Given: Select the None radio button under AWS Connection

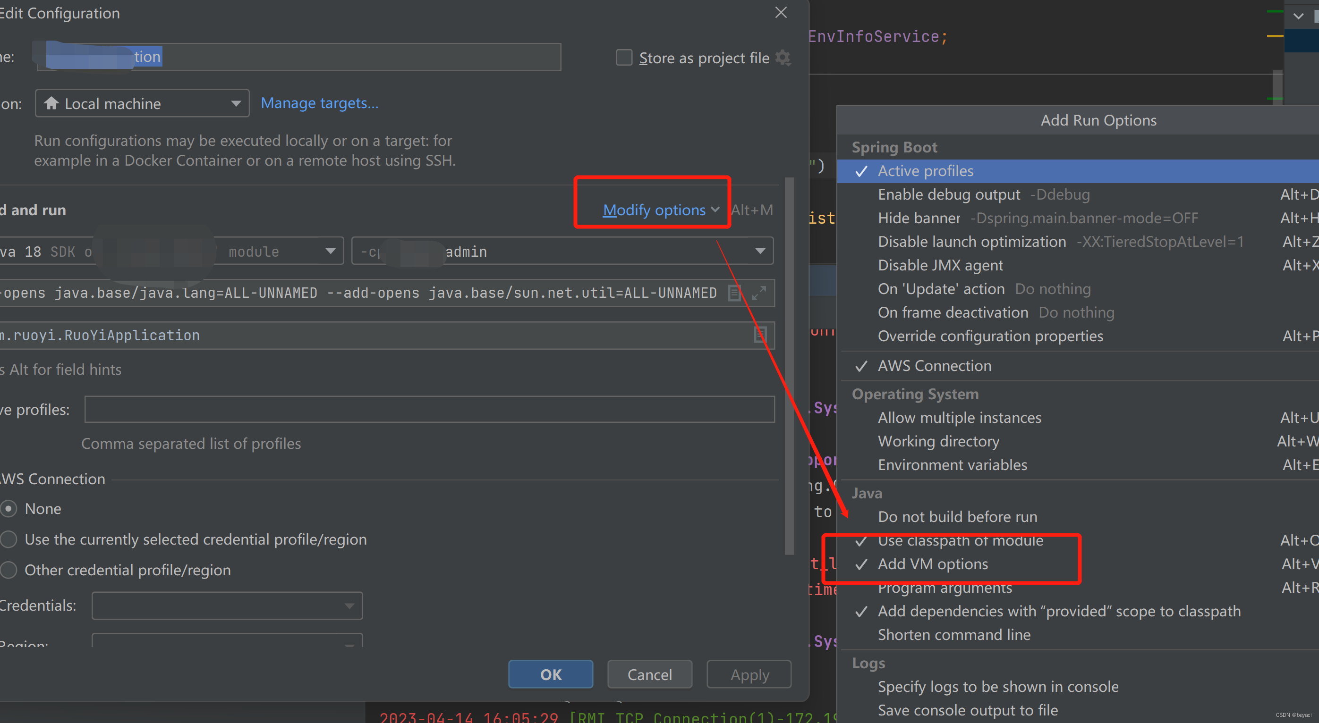Looking at the screenshot, I should (x=9, y=509).
